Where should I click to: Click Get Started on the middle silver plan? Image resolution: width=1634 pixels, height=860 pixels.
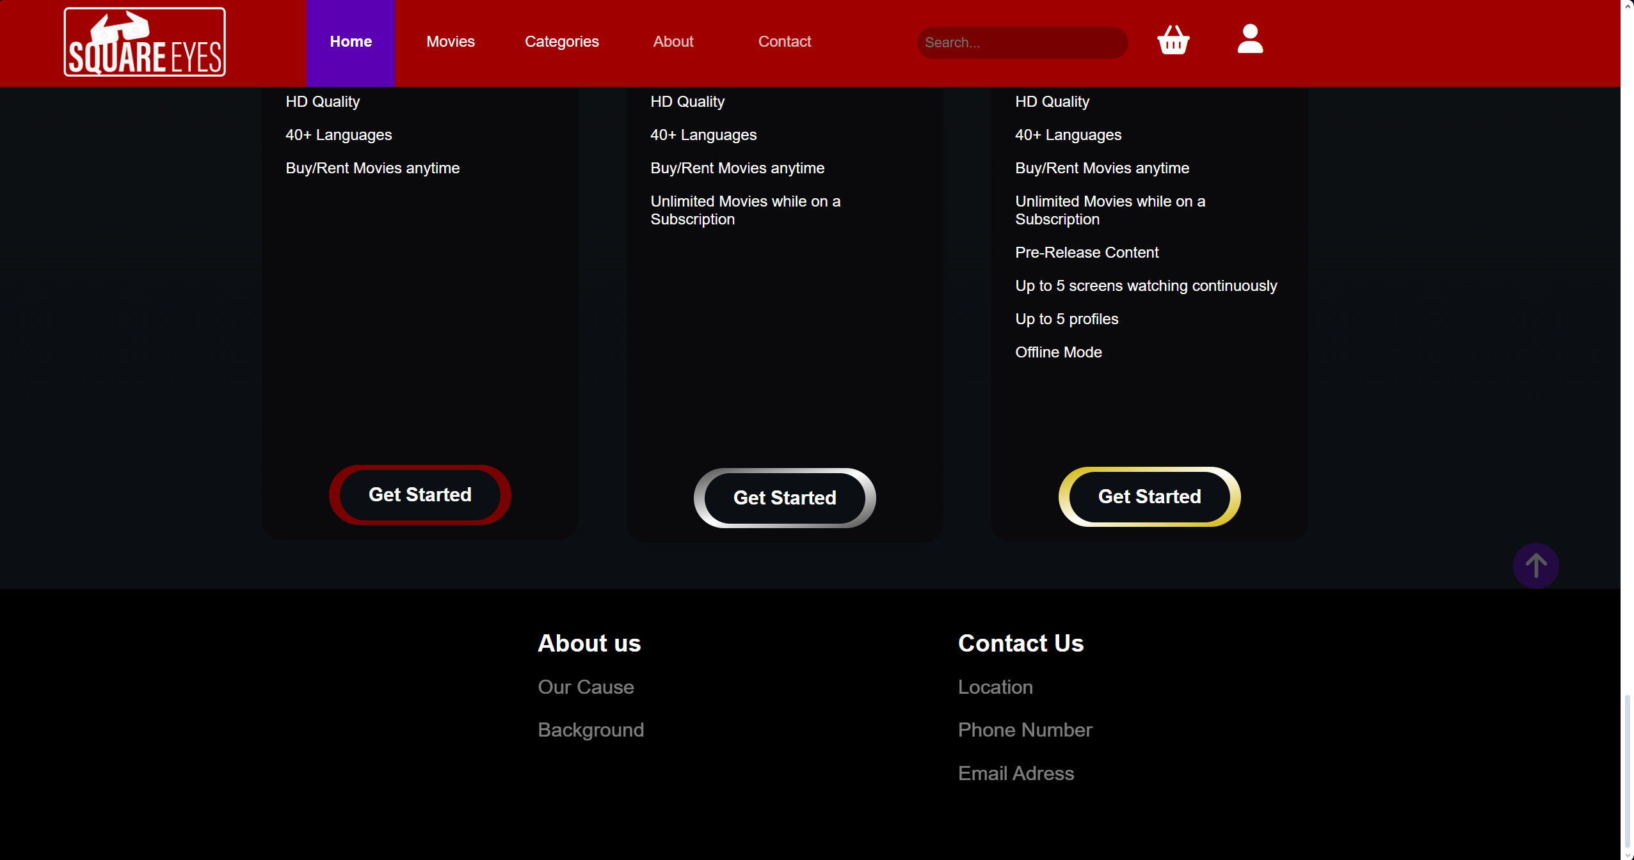coord(784,498)
